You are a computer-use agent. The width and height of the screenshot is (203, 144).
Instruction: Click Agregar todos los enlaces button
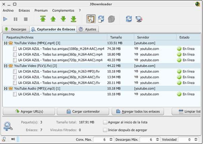coord(138,112)
